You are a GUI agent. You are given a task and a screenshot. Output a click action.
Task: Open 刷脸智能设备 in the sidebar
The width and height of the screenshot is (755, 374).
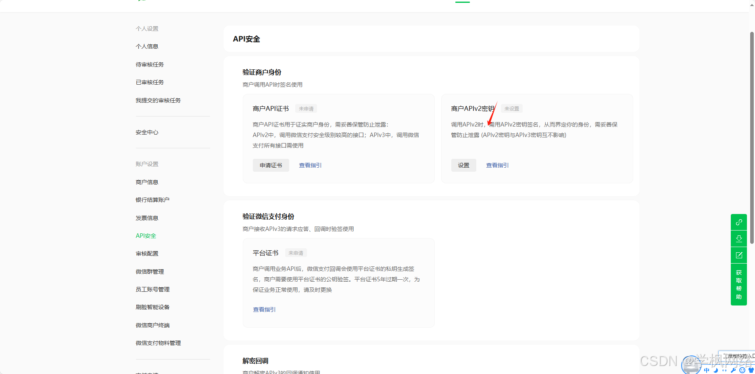(x=152, y=307)
